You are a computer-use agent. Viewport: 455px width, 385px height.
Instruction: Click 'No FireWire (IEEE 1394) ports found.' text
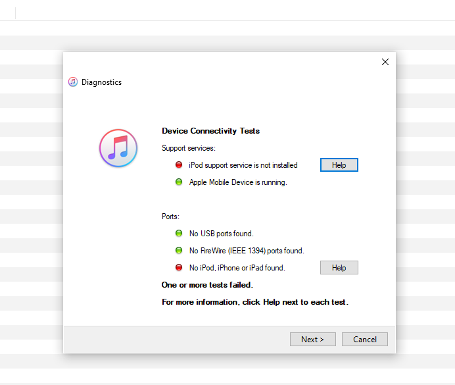point(247,251)
